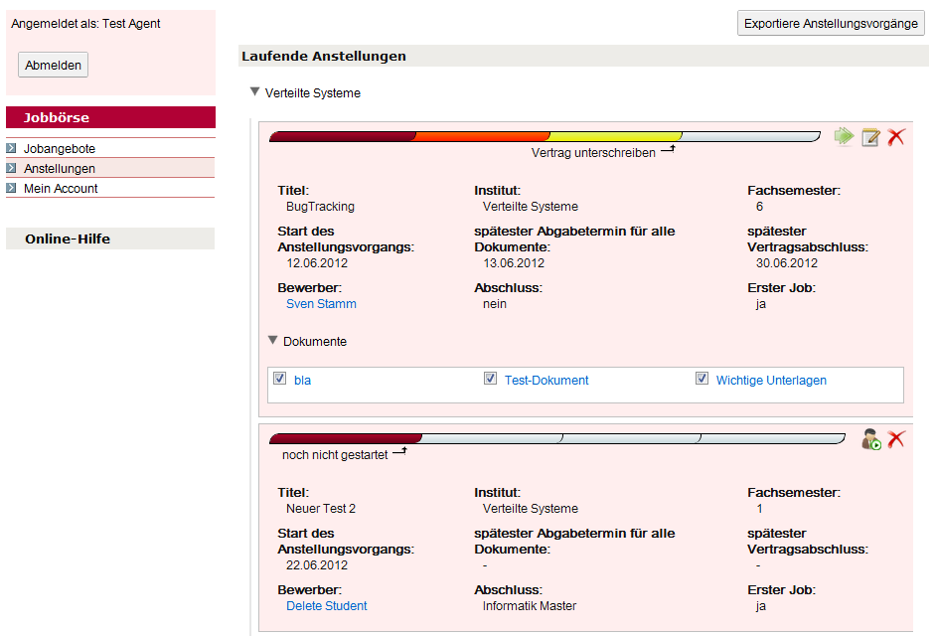Click the arrow icon beside Jobangebote

click(11, 148)
